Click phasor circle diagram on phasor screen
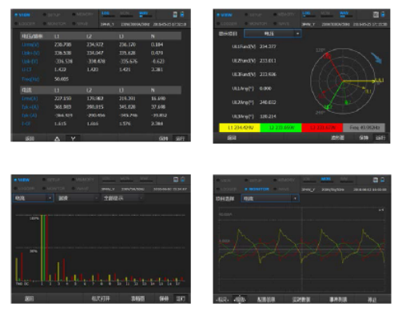The image size is (398, 315). pyautogui.click(x=343, y=81)
